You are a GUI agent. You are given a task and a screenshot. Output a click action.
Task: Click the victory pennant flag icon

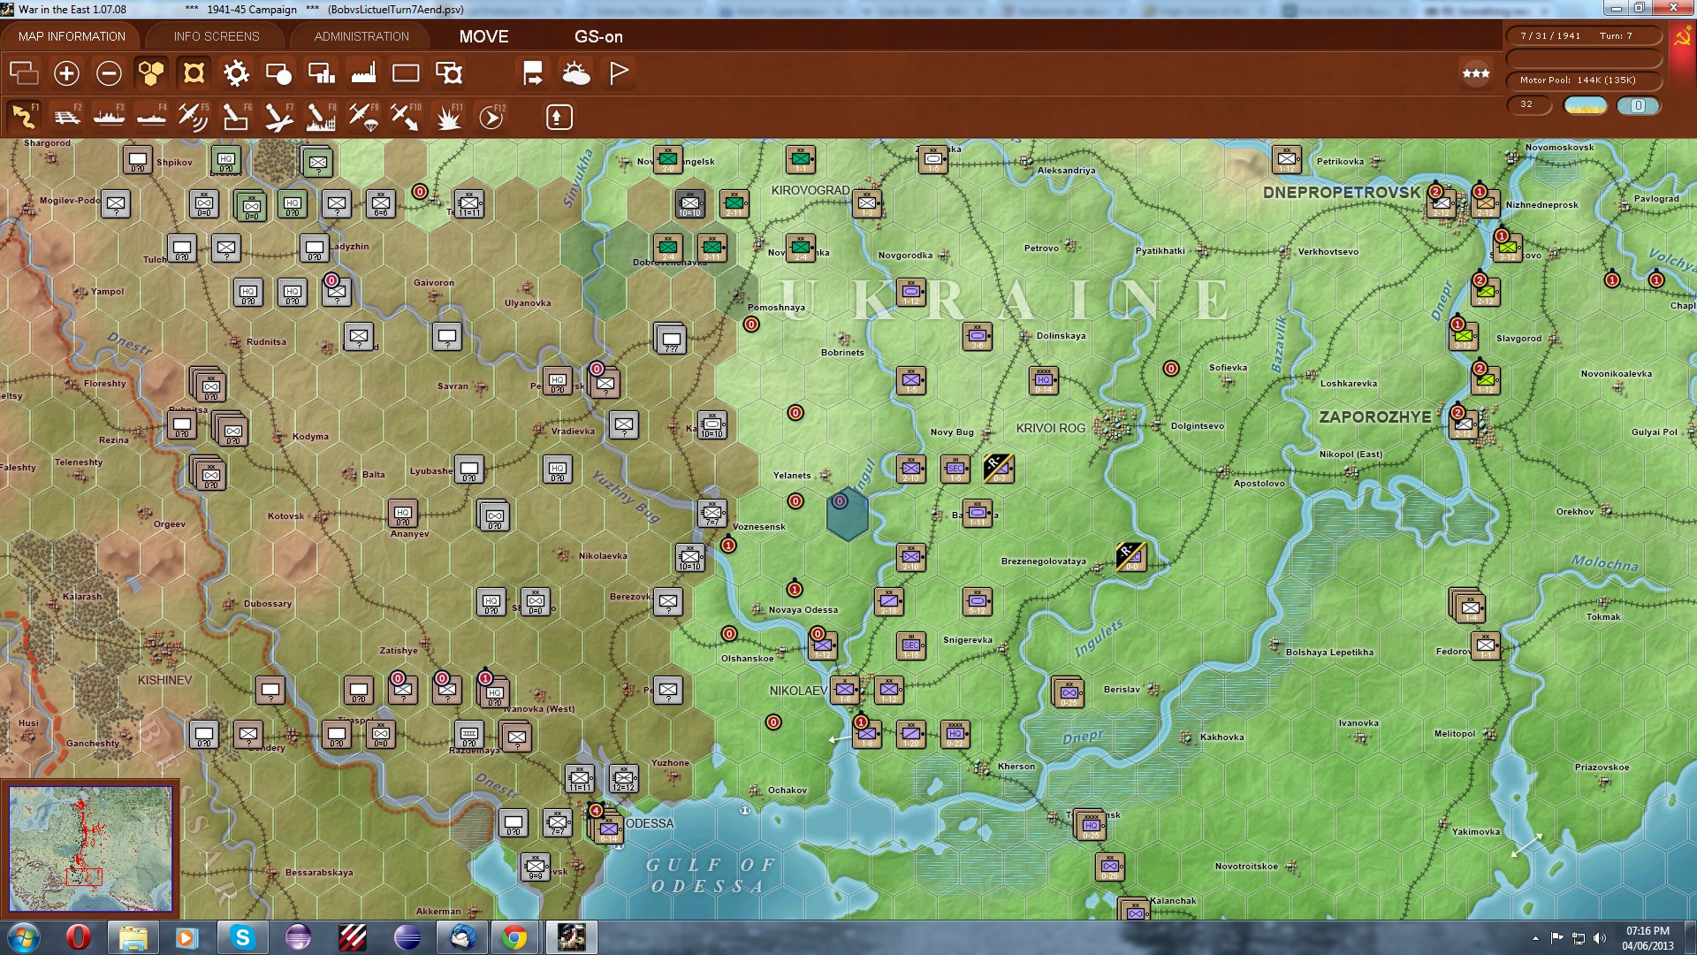tap(619, 73)
